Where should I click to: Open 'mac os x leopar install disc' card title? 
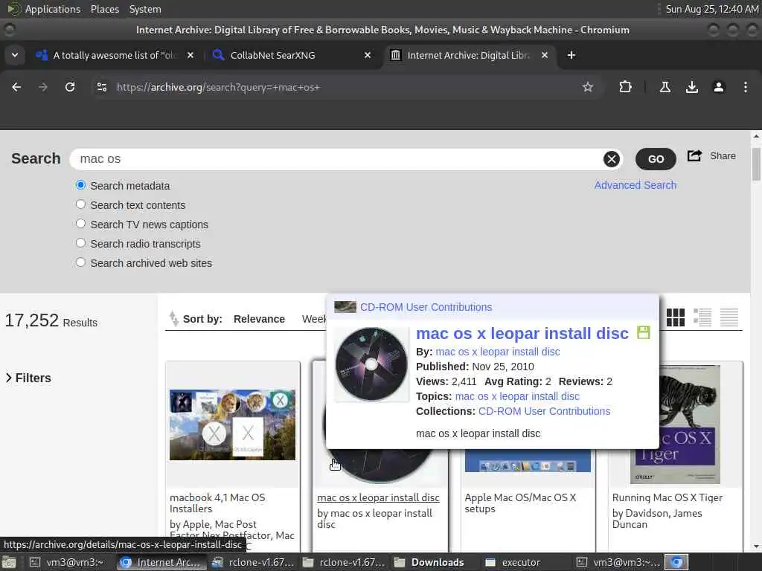pos(378,497)
